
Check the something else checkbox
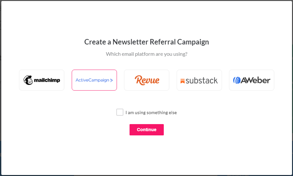coord(120,112)
